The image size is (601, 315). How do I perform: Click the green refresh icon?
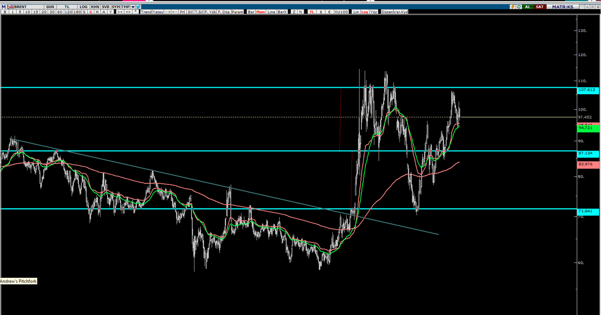[x=519, y=7]
